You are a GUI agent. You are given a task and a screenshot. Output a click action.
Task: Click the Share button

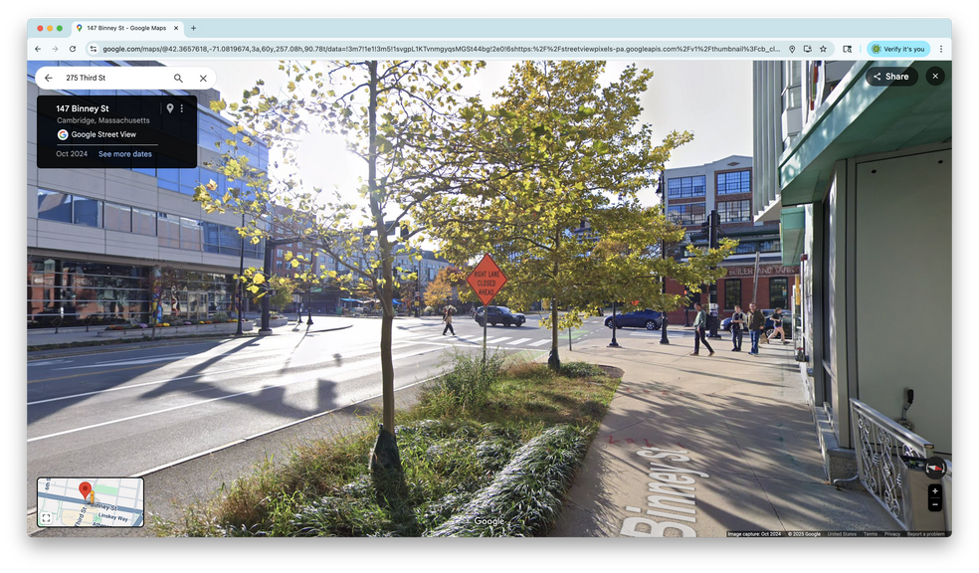890,77
